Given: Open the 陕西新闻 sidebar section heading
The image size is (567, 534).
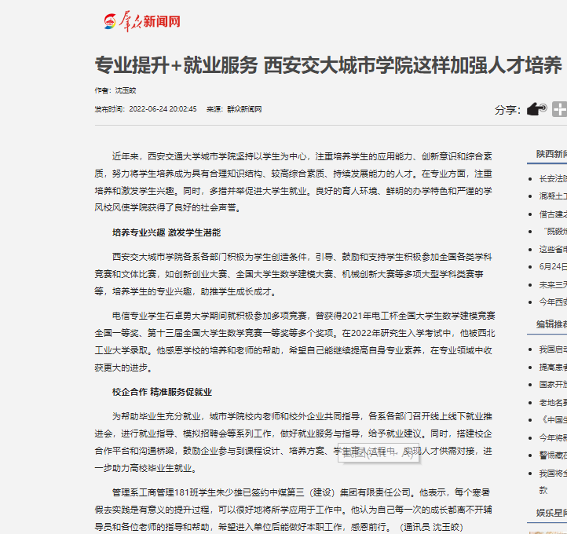Looking at the screenshot, I should pos(551,154).
